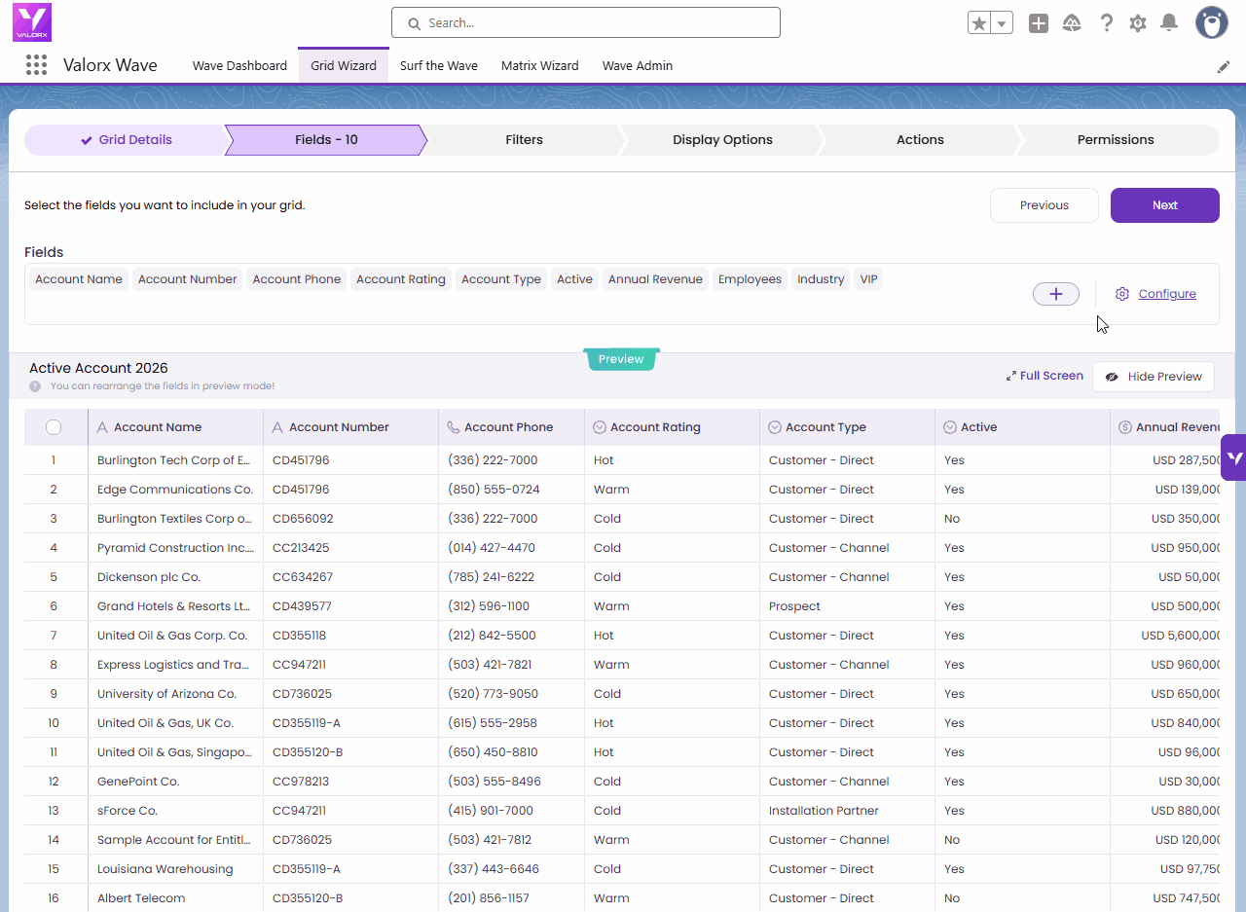Expand preview with Full Screen link

[1044, 376]
